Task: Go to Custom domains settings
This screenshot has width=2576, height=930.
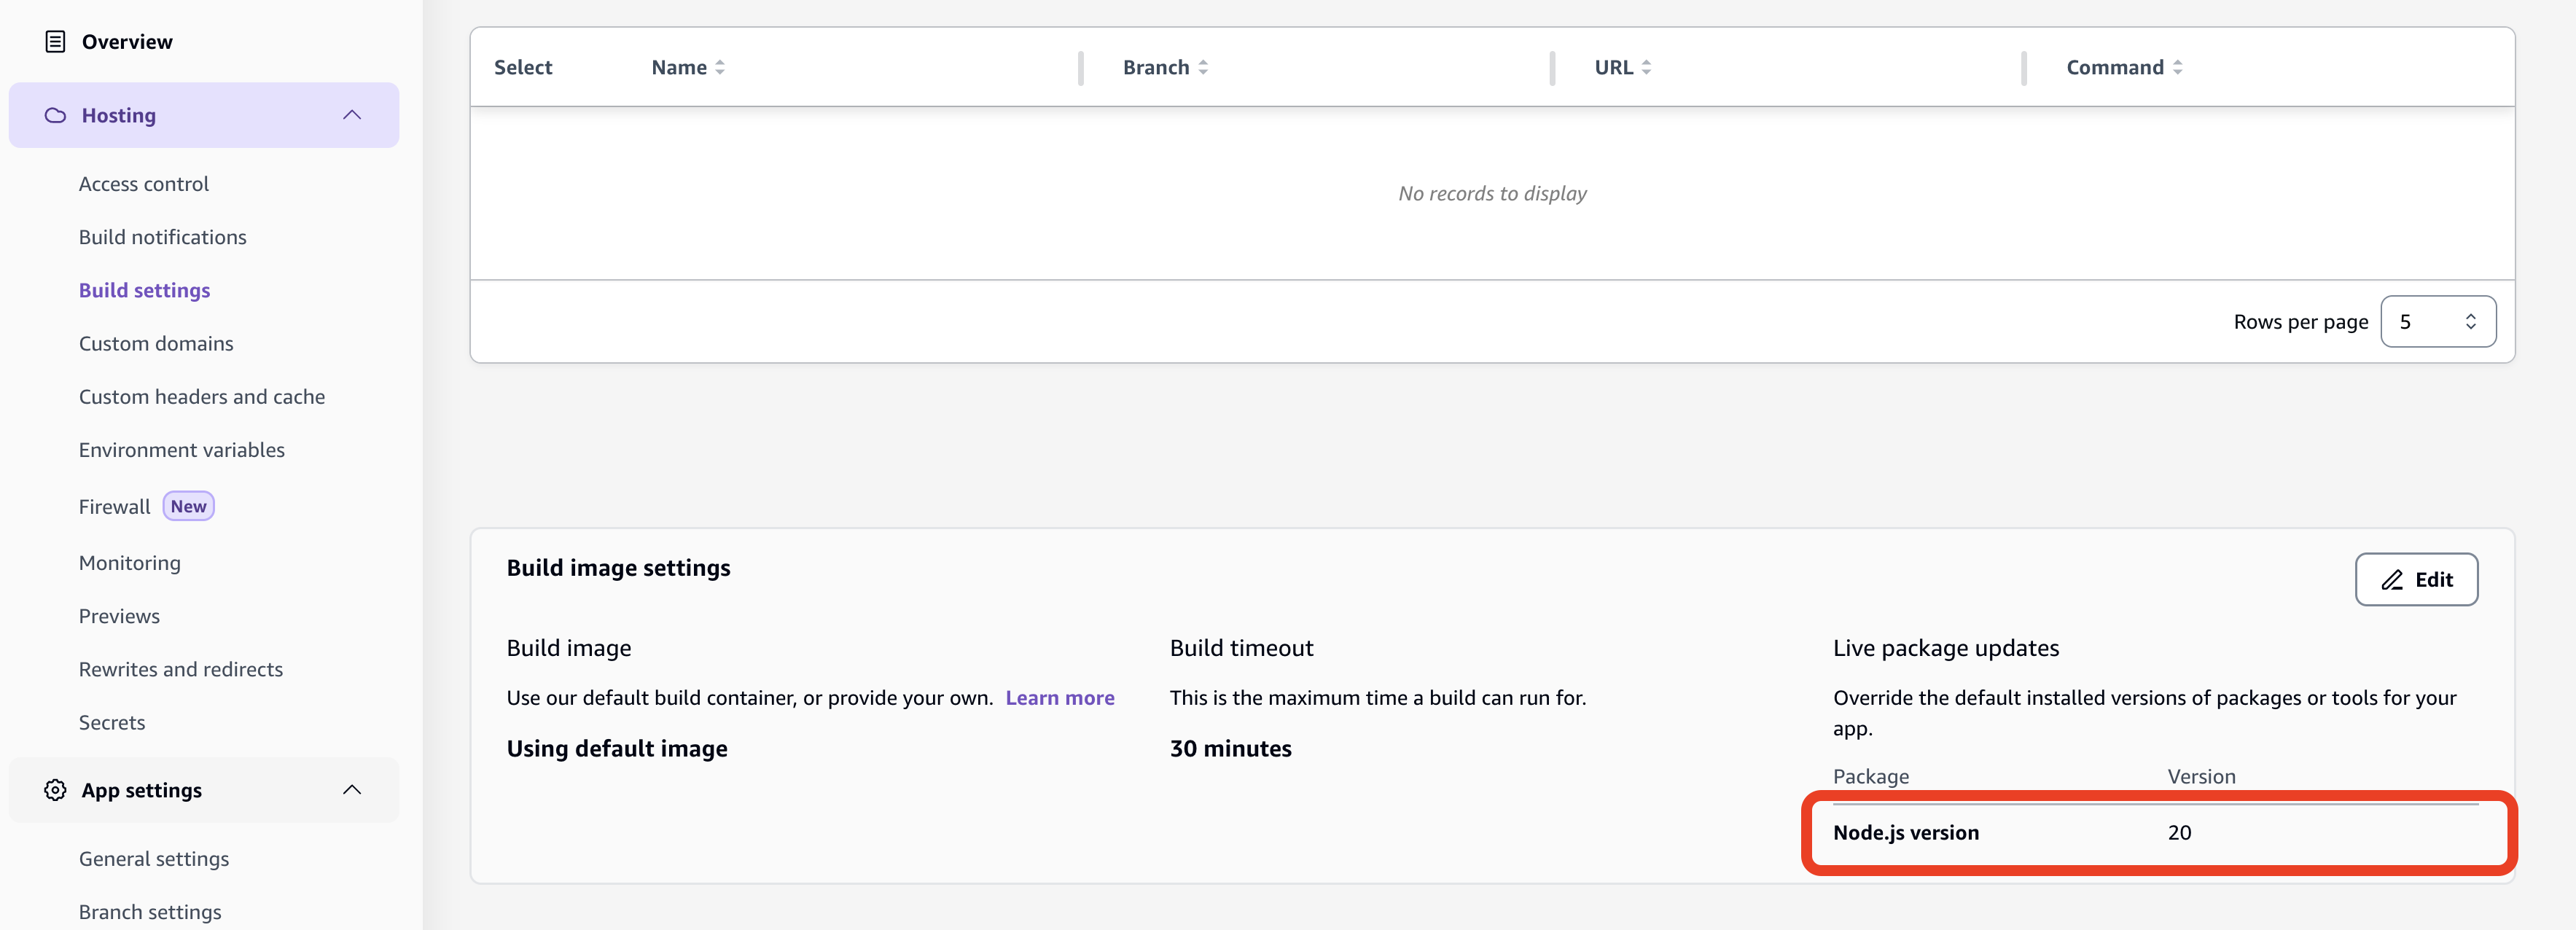Action: tap(156, 344)
